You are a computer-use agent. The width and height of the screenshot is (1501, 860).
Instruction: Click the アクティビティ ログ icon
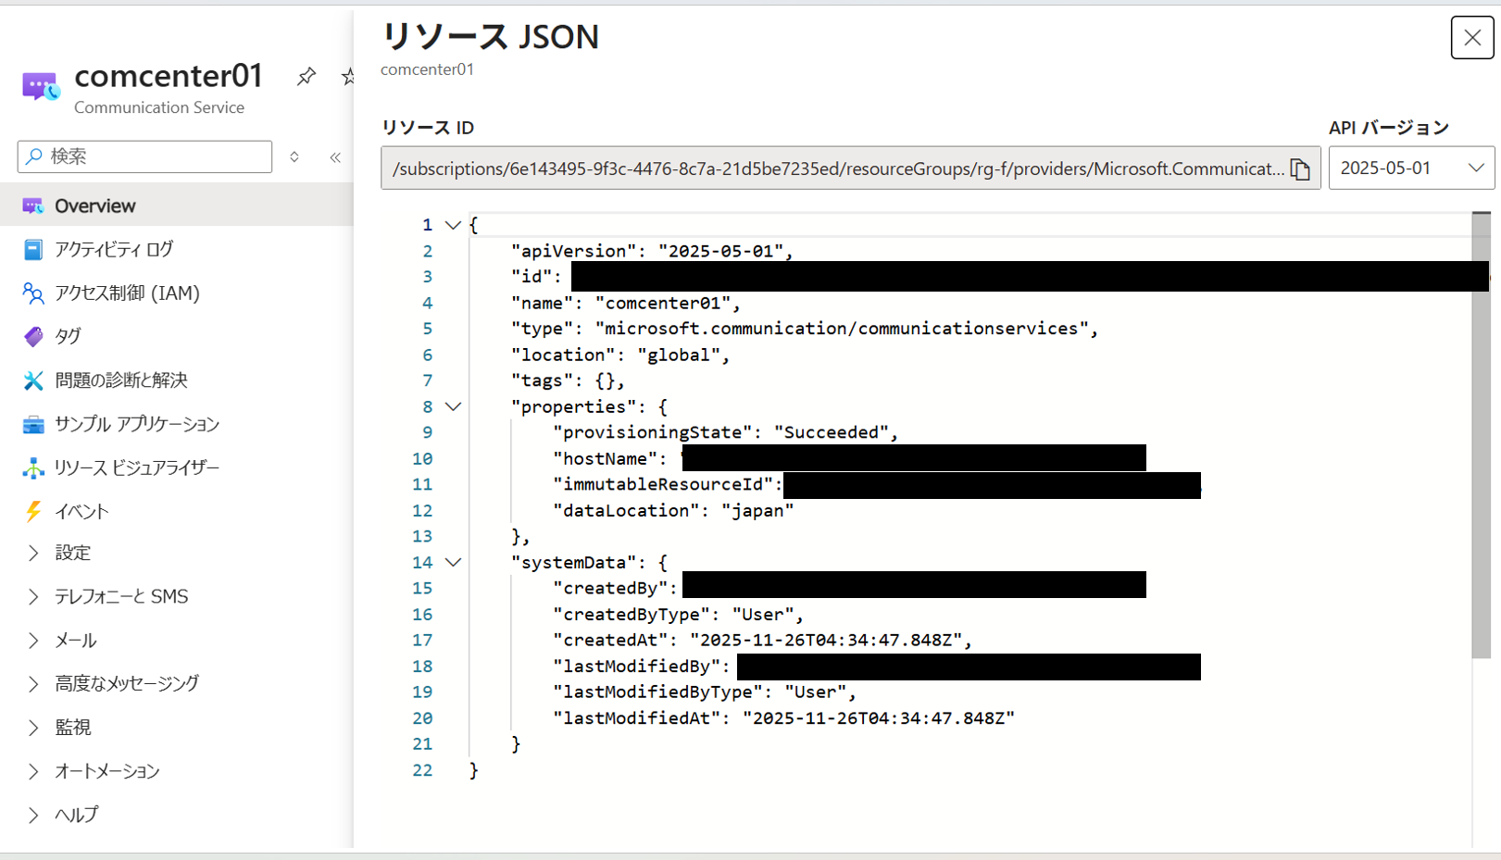(32, 249)
